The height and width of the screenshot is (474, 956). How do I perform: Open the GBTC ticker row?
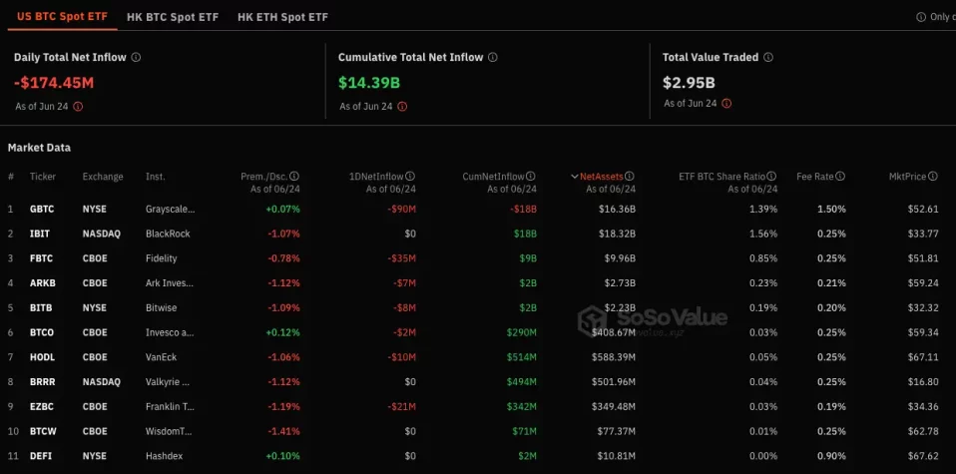pyautogui.click(x=43, y=209)
